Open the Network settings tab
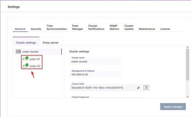Screen dimensions: 191x117 point(20,29)
